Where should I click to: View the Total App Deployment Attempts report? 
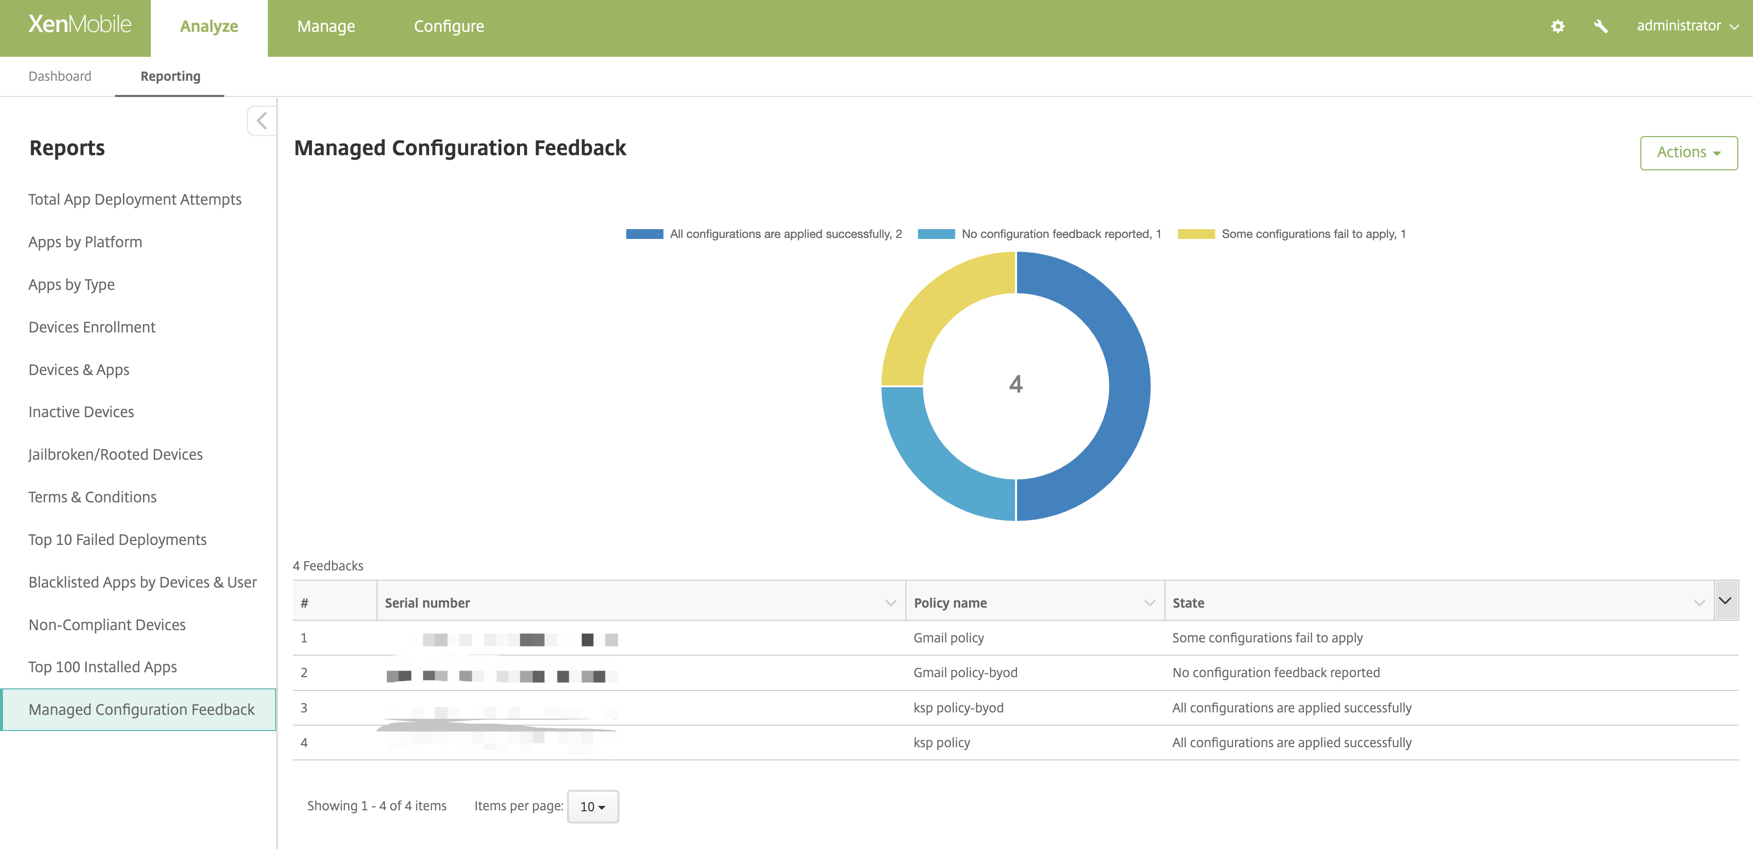click(135, 199)
